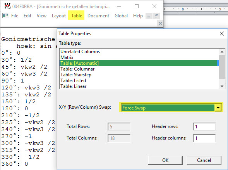228x170 pixels.
Task: Click the '360°: 0' document line
Action: (x=15, y=164)
